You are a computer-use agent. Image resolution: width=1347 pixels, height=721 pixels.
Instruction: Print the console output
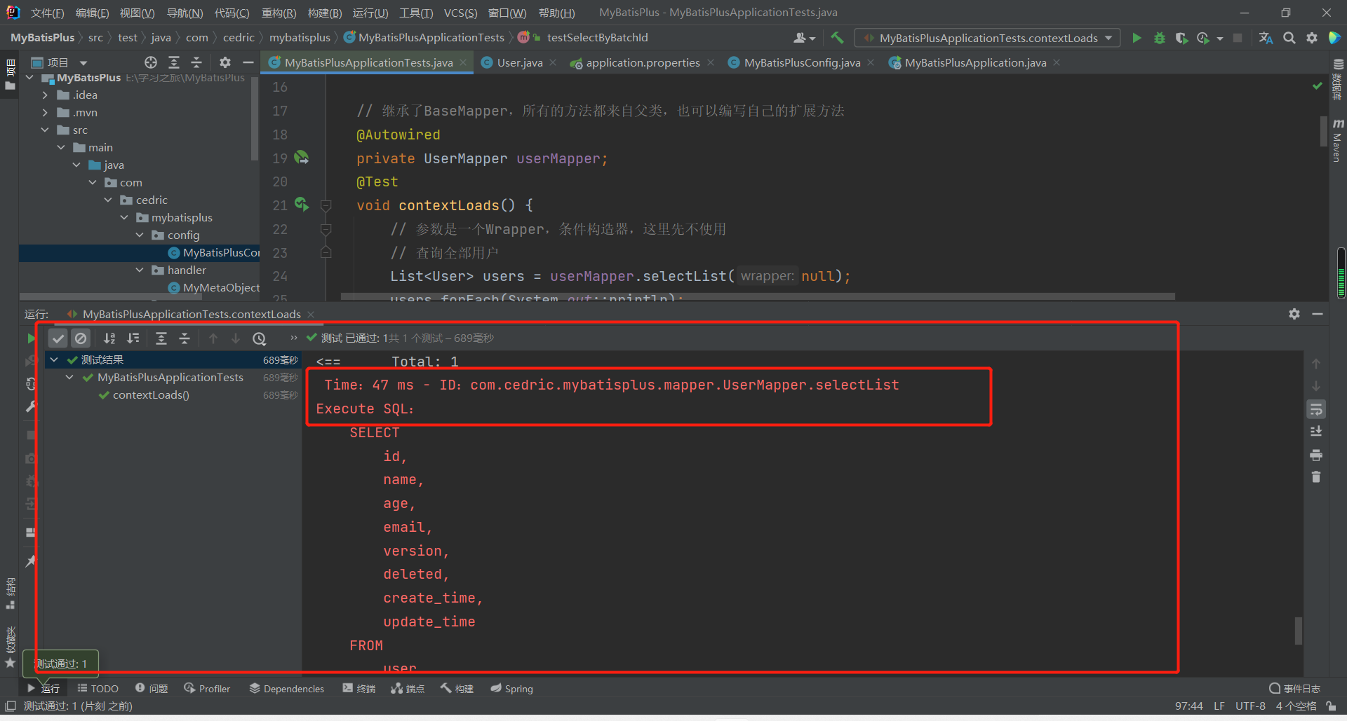pyautogui.click(x=1316, y=455)
